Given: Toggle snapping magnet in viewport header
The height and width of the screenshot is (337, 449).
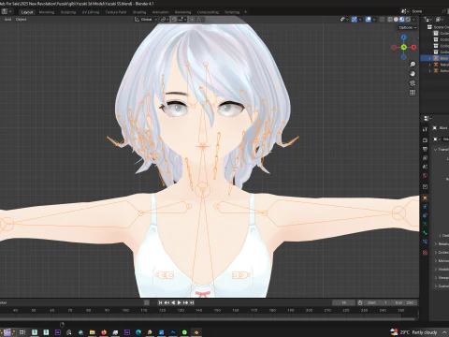Looking at the screenshot, I should [x=174, y=20].
